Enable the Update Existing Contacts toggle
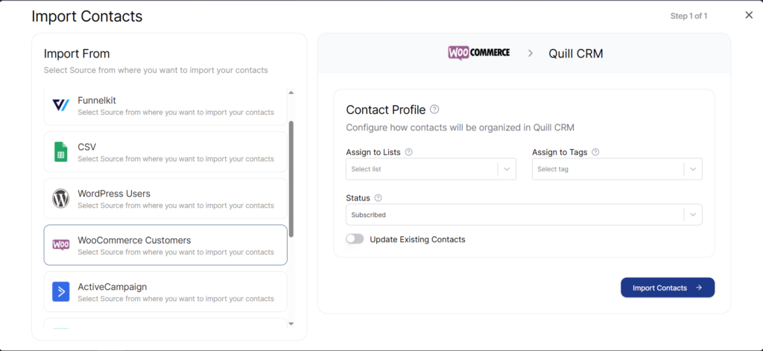 tap(355, 239)
